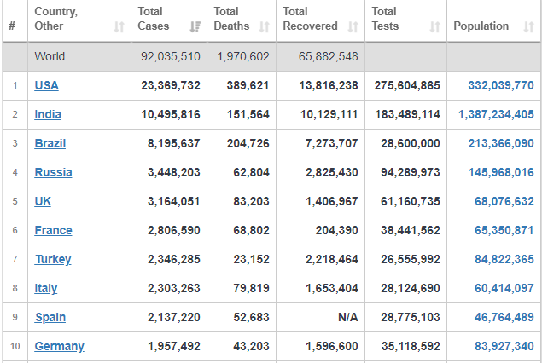
Task: Select the World row label
Action: click(50, 56)
